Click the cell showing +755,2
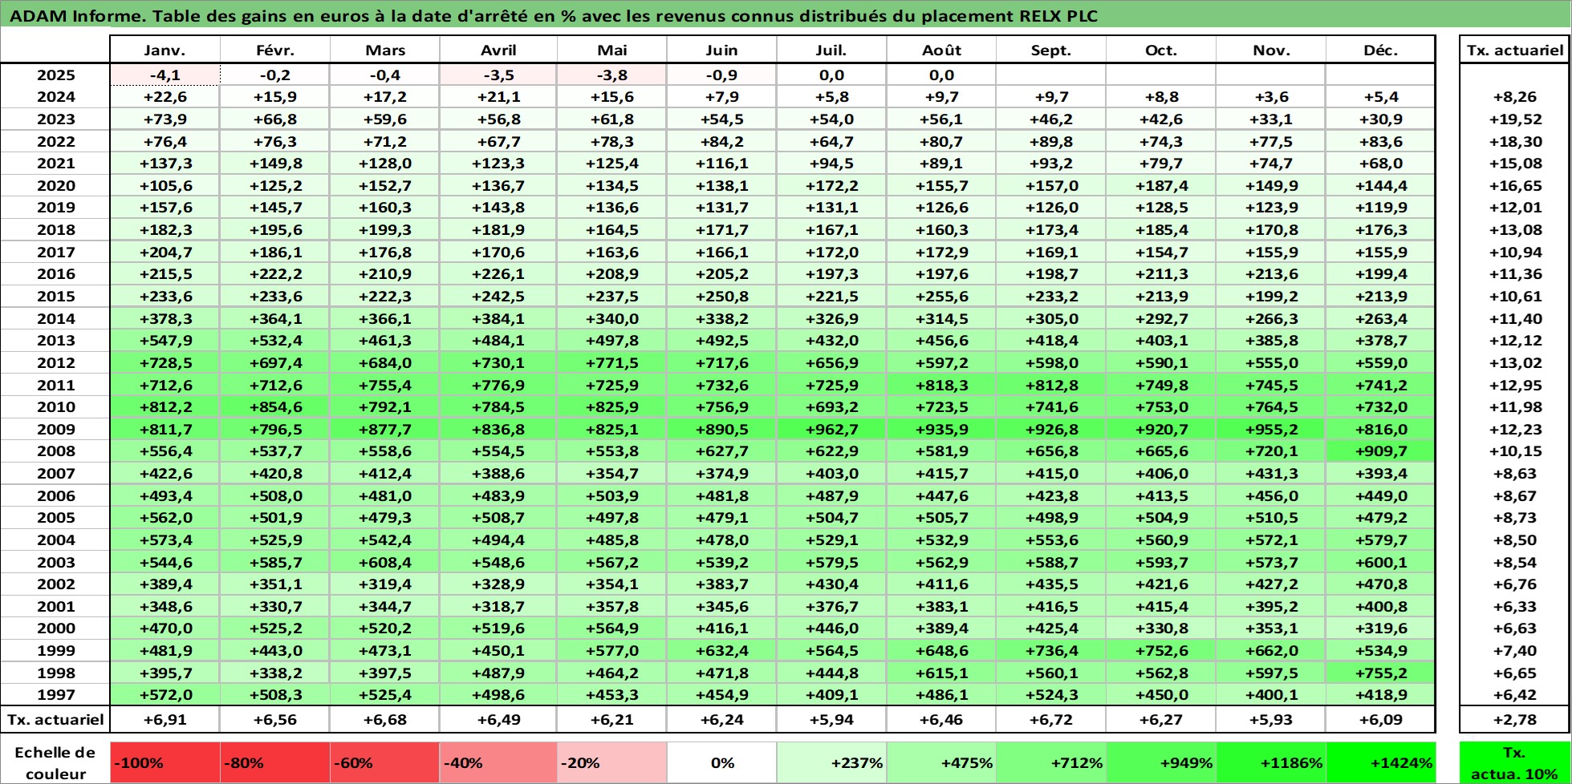1572x784 pixels. click(x=1380, y=673)
